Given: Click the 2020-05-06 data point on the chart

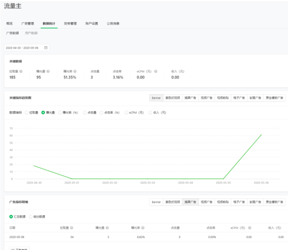Looking at the screenshot, I should (261, 134).
